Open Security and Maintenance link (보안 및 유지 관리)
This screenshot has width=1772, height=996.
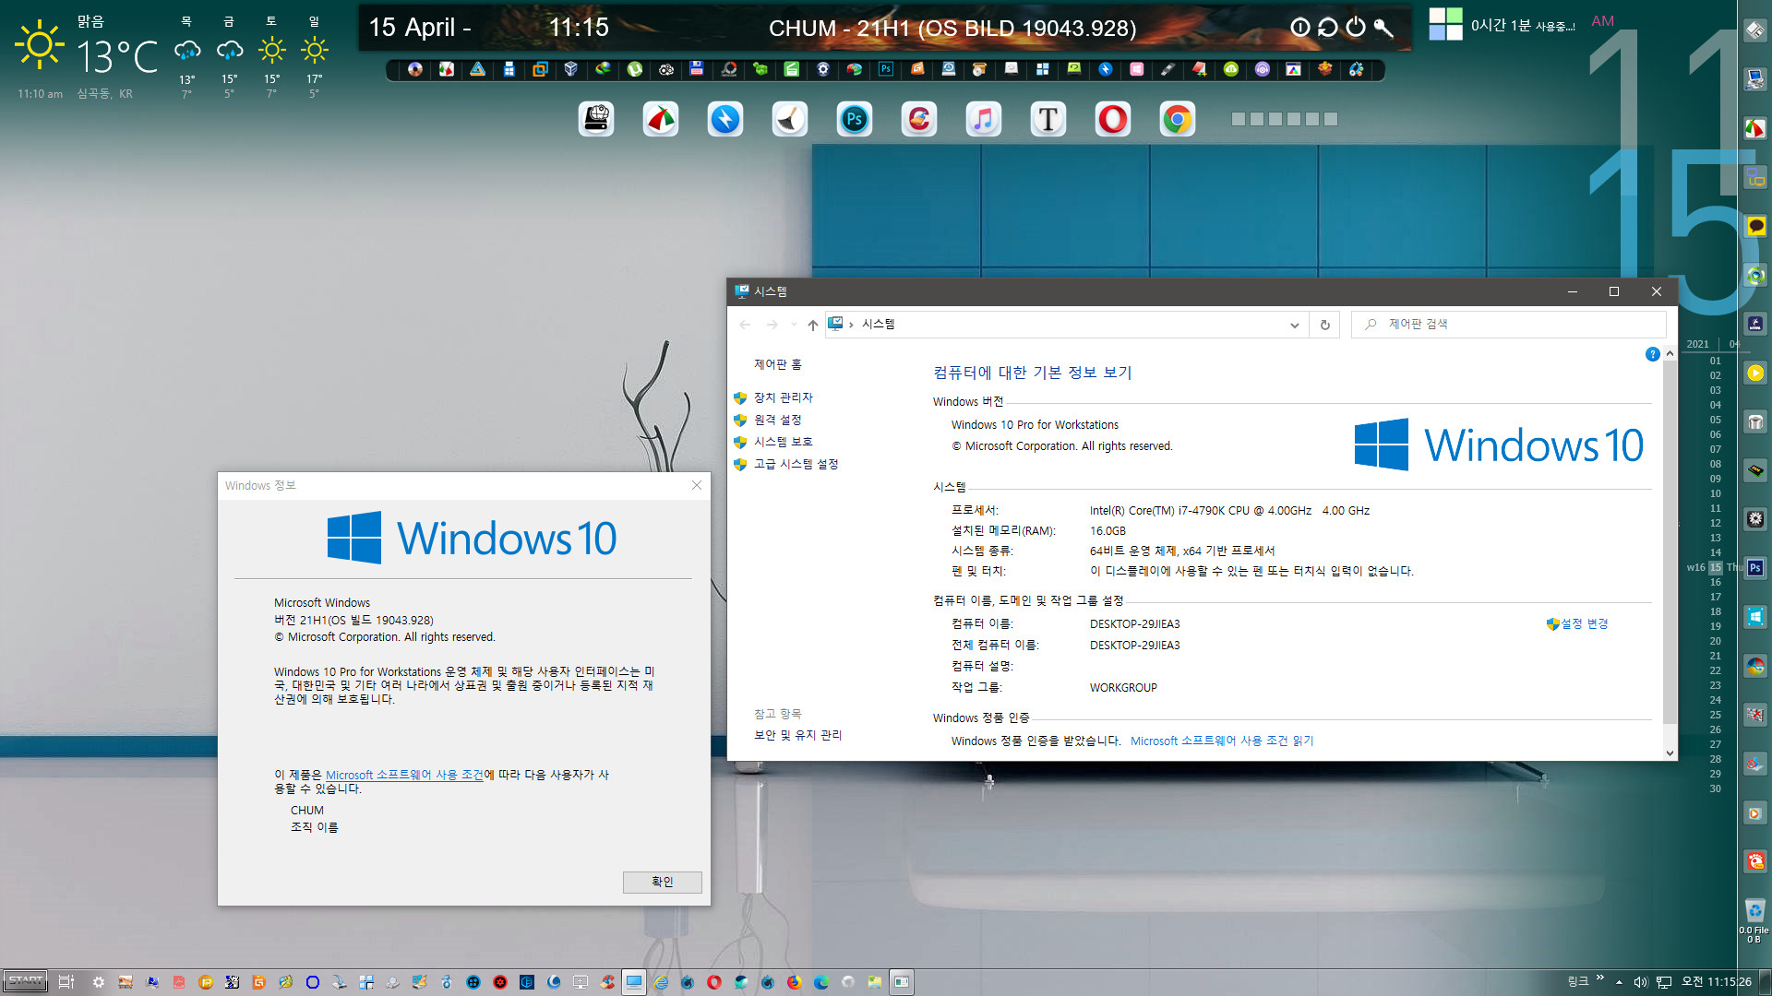[797, 735]
